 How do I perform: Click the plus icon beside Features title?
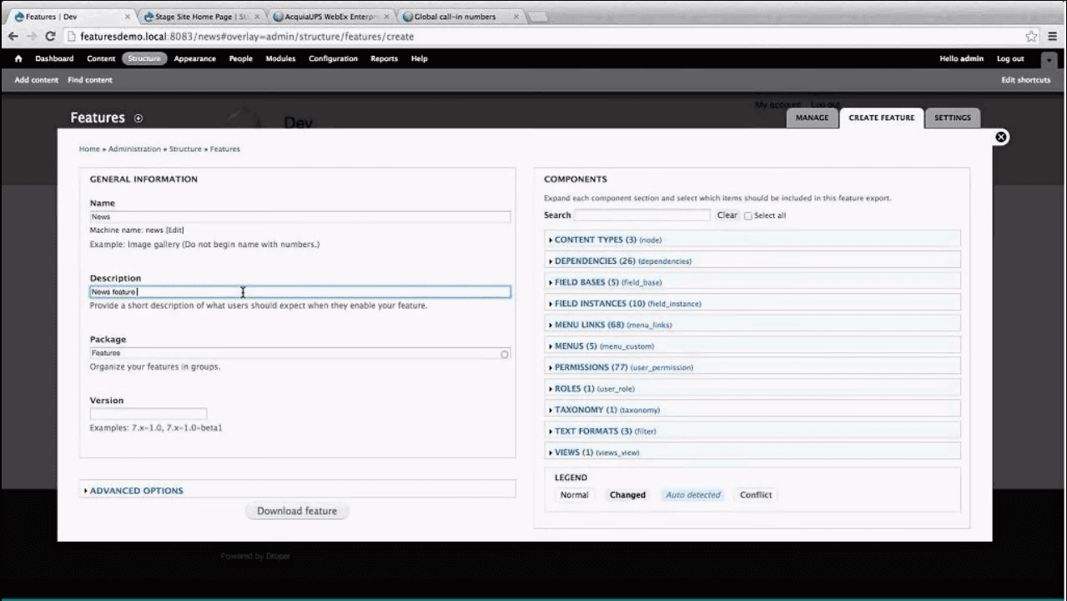[138, 119]
